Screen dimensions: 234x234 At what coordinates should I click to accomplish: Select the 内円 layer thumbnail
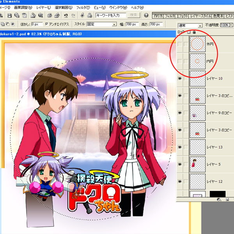pos(197,61)
